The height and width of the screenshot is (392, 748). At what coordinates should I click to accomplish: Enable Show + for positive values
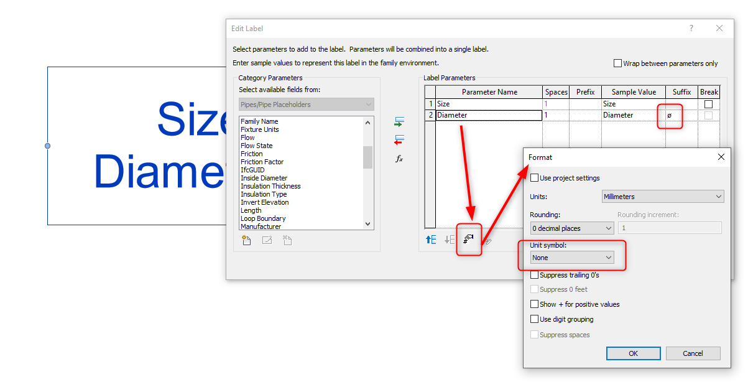(x=534, y=304)
